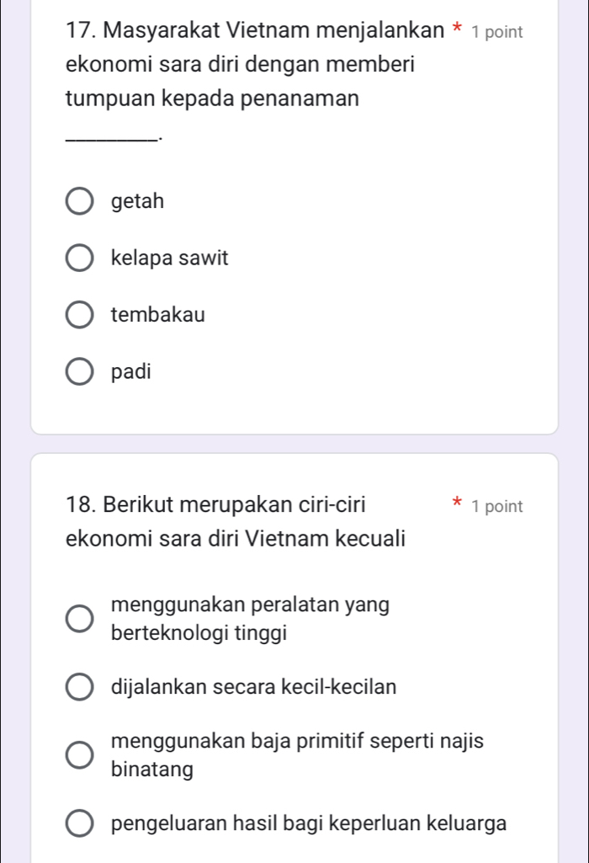Select the "getah" radio button
The width and height of the screenshot is (589, 863).
click(x=81, y=202)
